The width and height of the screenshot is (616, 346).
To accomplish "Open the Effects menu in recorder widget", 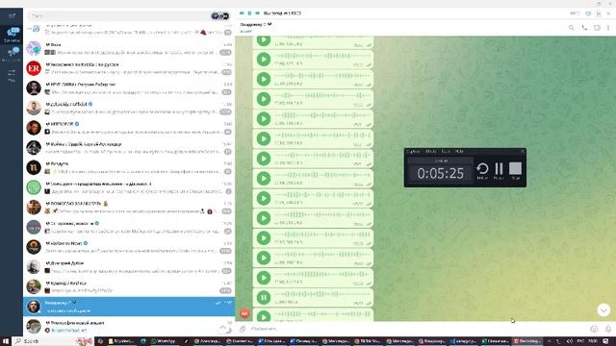I will point(430,151).
